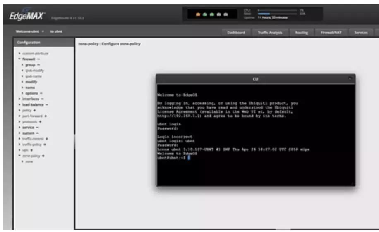Select the Firewall/NAT tab
This screenshot has width=379, height=232.
[331, 33]
